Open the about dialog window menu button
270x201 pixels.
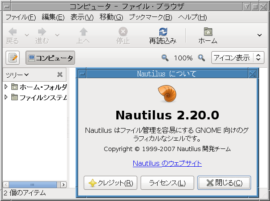(82, 74)
